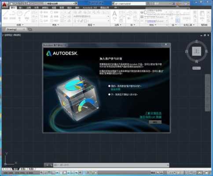Click the search input field in title bar
Image resolution: width=213 pixels, height=176 pixels.
tap(130, 4)
